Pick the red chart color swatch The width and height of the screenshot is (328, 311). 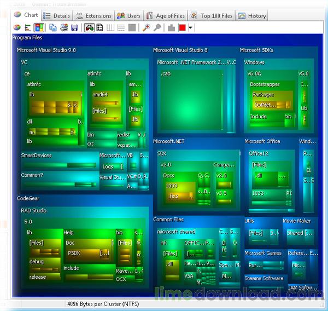(182, 27)
